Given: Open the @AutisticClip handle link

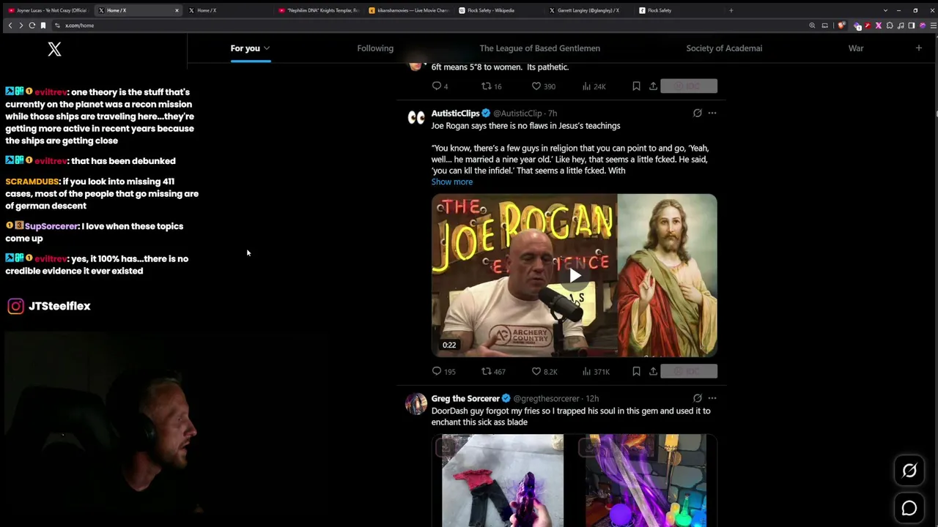Looking at the screenshot, I should tap(517, 113).
